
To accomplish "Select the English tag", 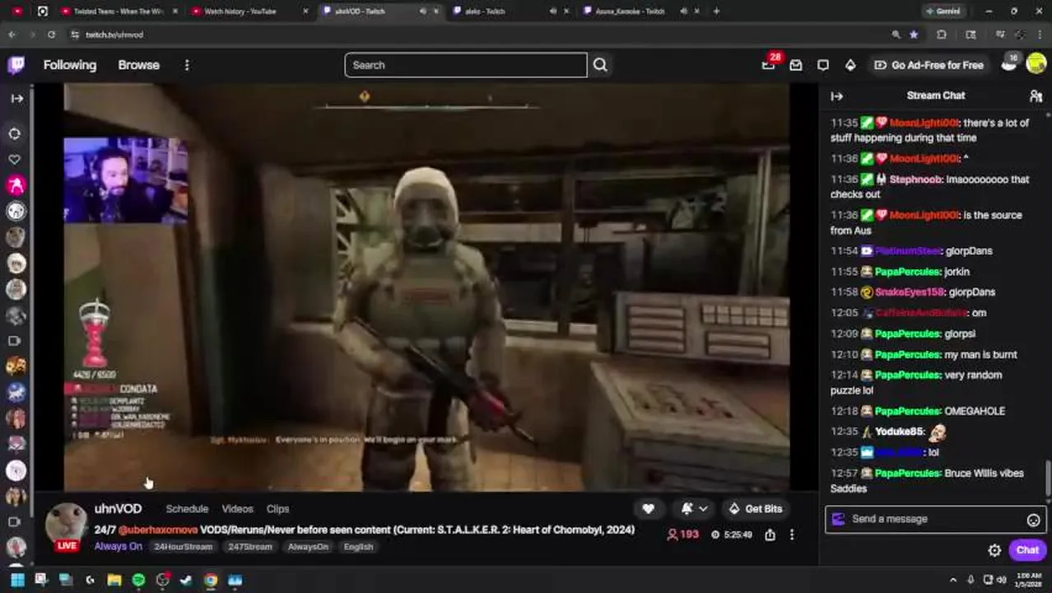I will 358,547.
